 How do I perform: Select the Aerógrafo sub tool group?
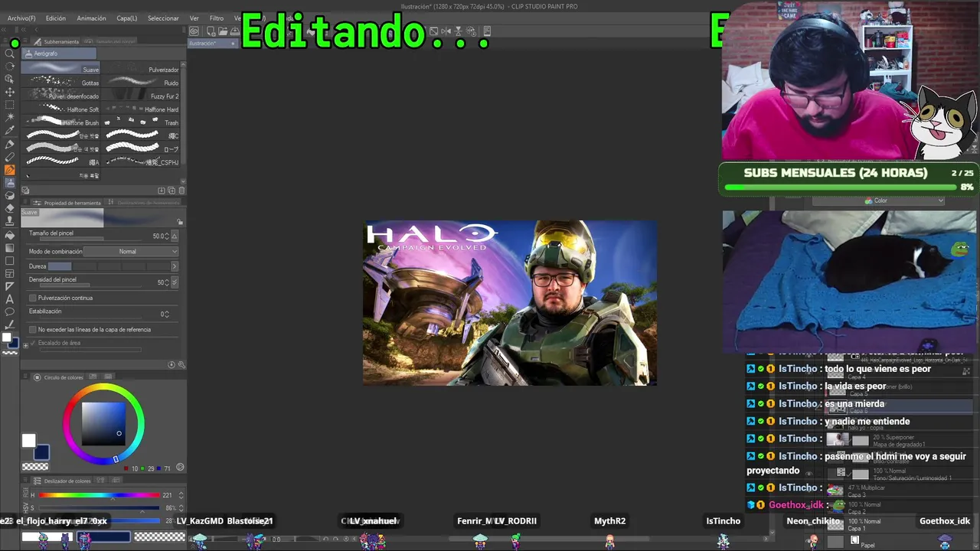click(x=59, y=54)
